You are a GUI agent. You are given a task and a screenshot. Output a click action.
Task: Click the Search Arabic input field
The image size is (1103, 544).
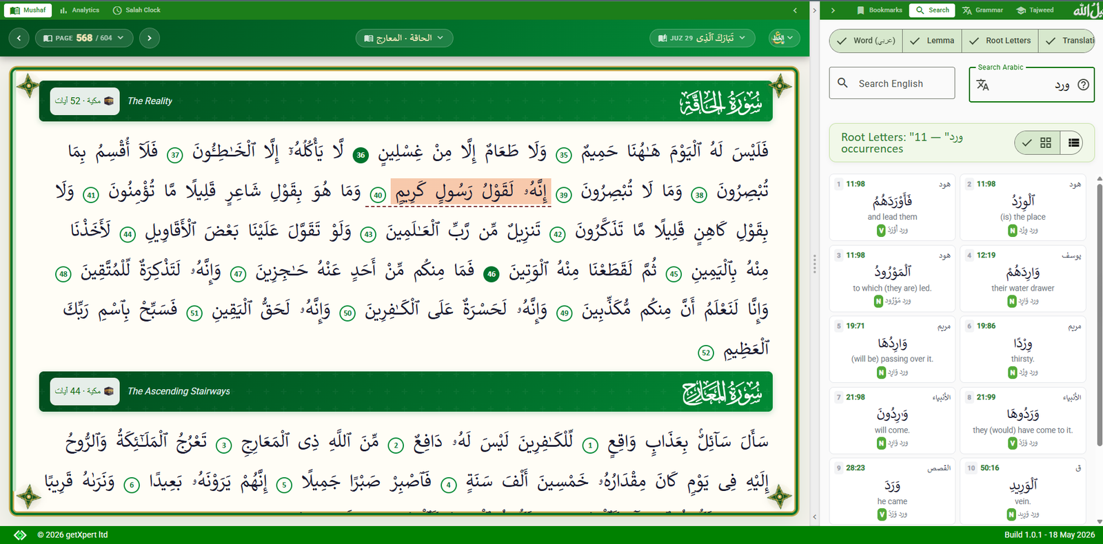click(x=1031, y=85)
